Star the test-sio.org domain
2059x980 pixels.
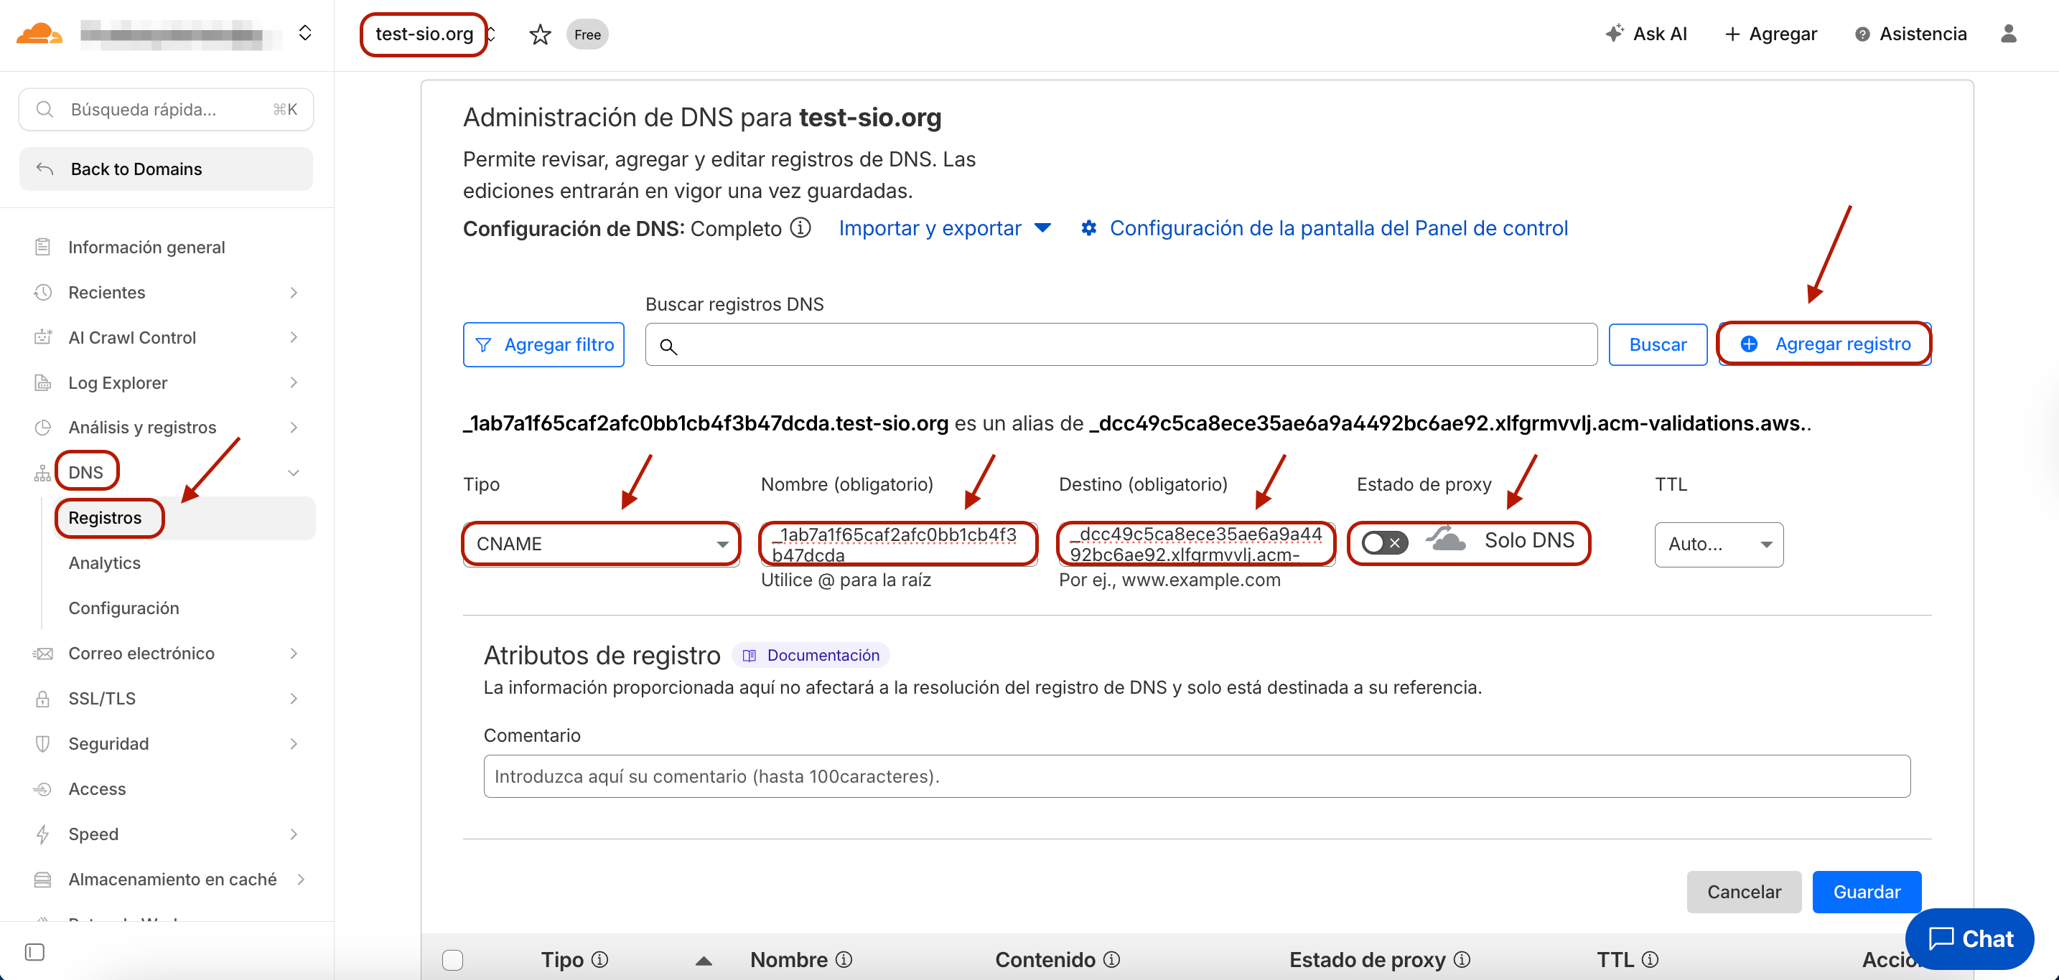[x=540, y=34]
